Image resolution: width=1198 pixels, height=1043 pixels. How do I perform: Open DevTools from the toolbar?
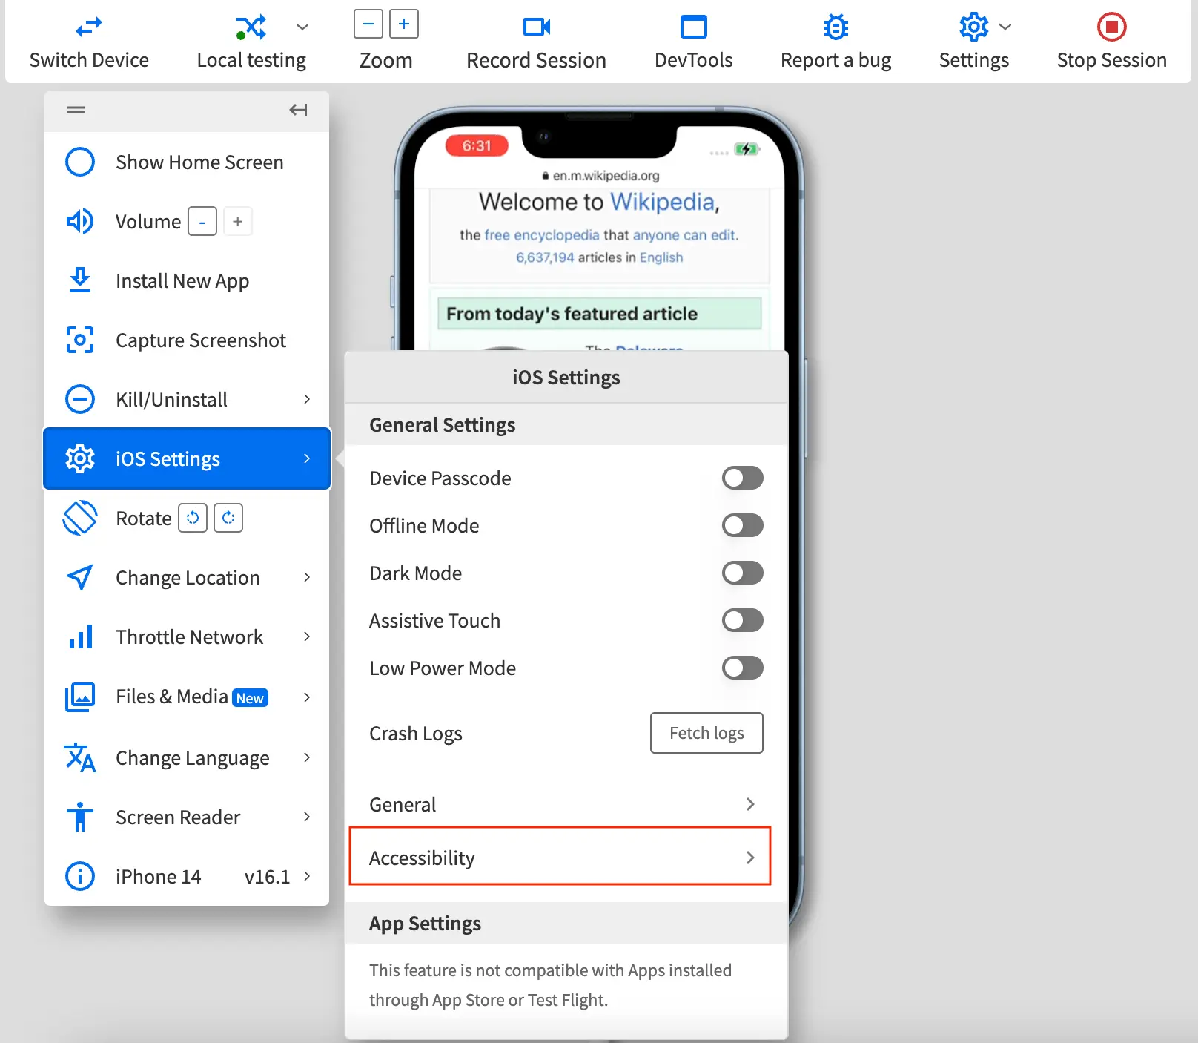(693, 27)
